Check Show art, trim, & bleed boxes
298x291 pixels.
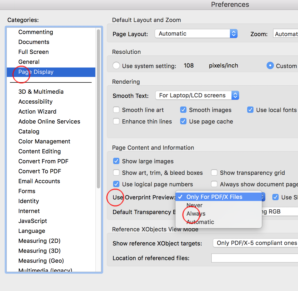click(116, 172)
